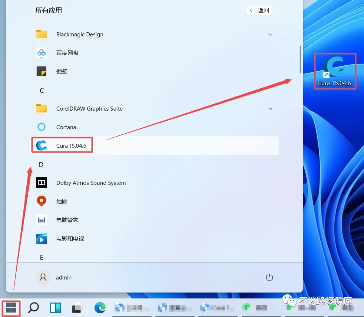Launch Cortana from the app list
The image size is (364, 317).
pos(155,127)
